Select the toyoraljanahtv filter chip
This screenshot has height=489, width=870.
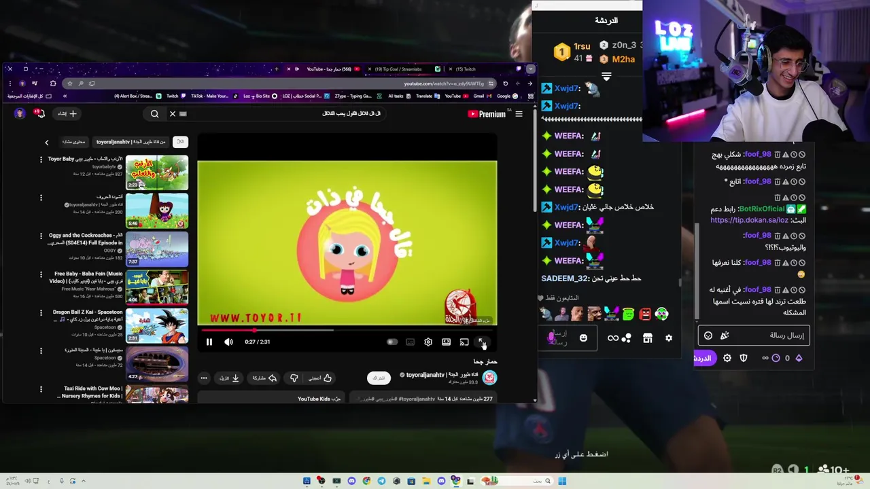click(x=130, y=142)
